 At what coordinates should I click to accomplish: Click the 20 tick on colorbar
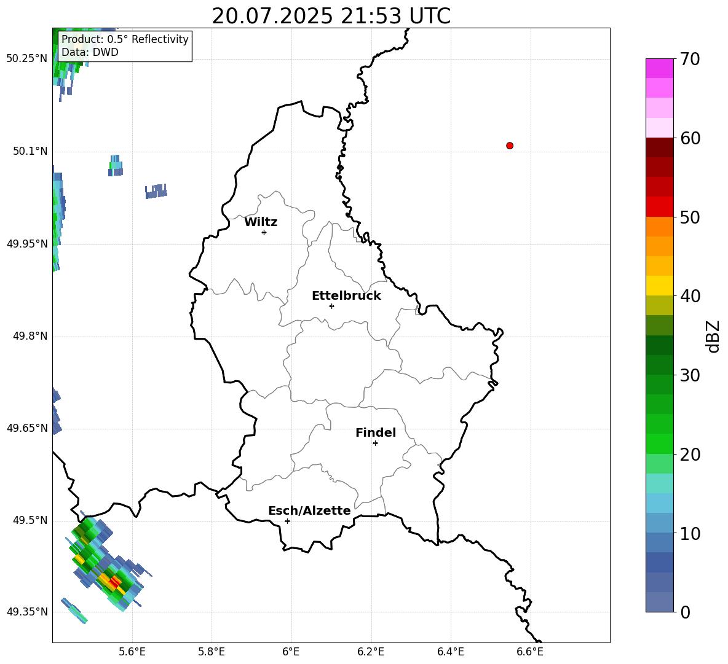pos(690,454)
